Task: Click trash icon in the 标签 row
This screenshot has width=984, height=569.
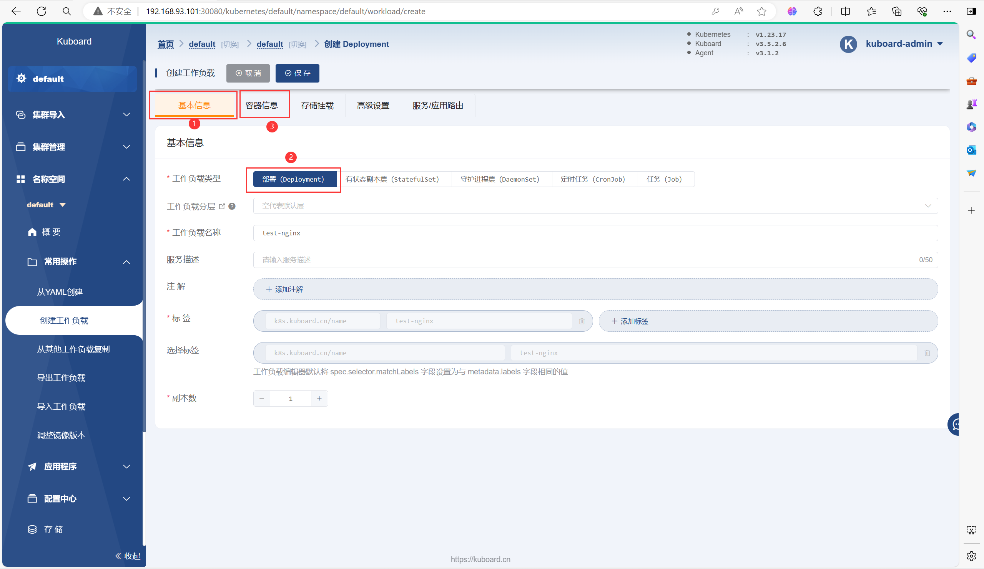Action: click(x=582, y=321)
